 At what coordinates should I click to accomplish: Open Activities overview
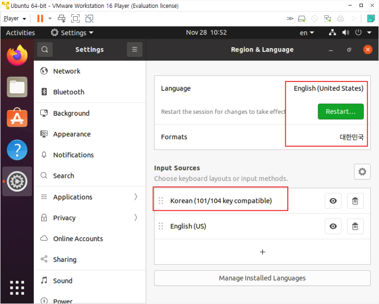(20, 33)
